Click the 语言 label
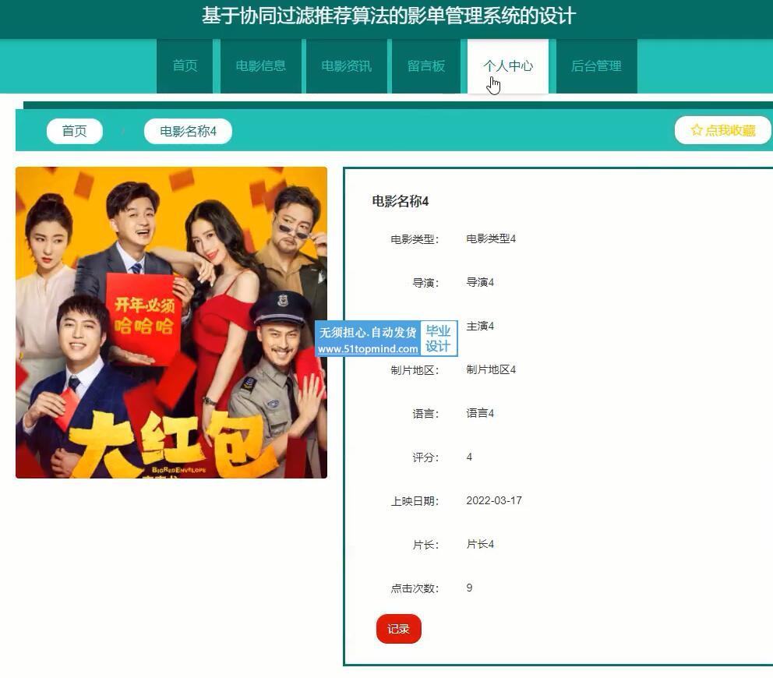 pyautogui.click(x=425, y=414)
